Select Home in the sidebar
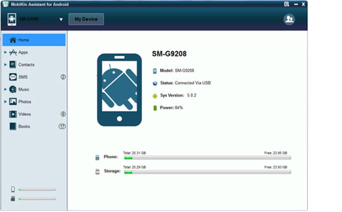This screenshot has height=212, width=342. click(x=34, y=40)
